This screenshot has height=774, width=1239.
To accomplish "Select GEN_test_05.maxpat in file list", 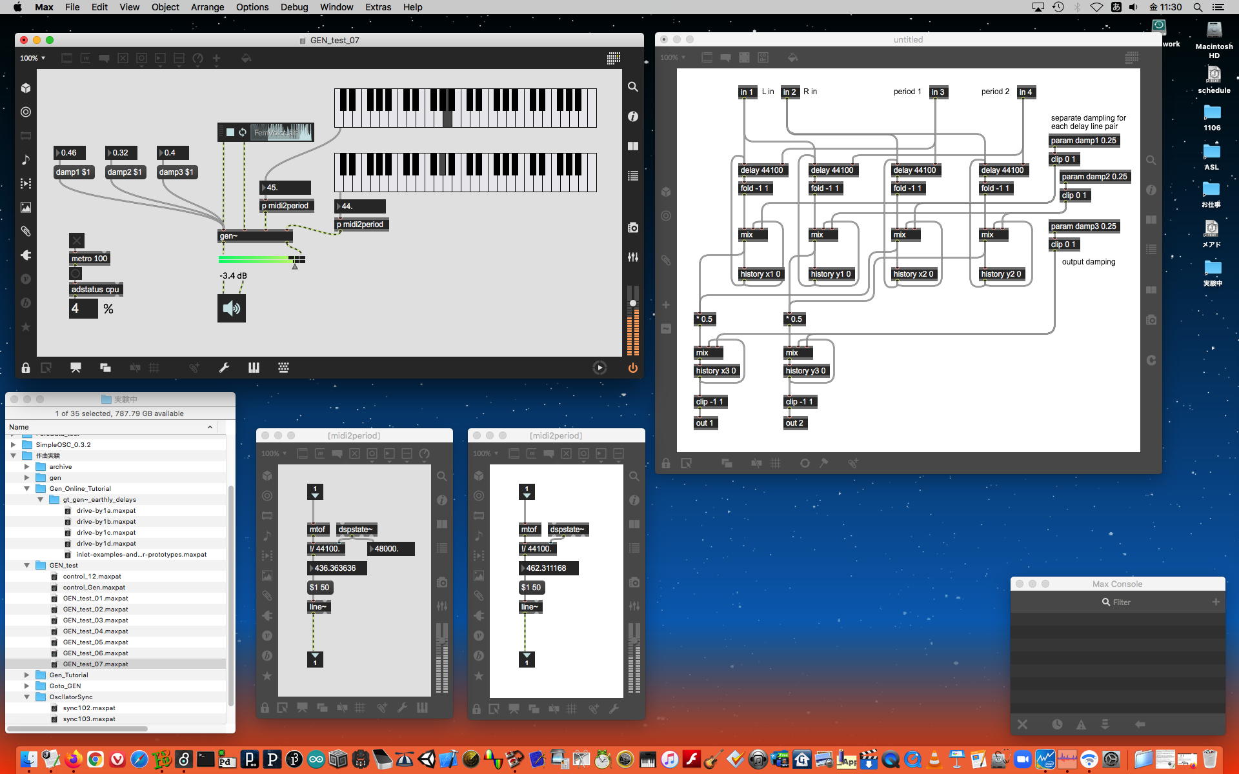I will point(96,642).
